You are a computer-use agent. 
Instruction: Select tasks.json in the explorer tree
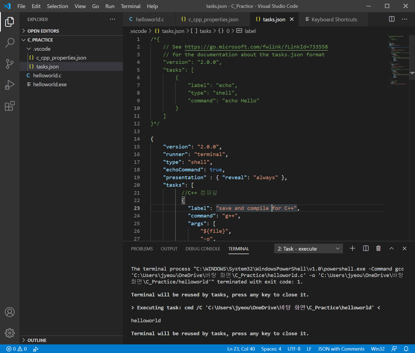pyautogui.click(x=71, y=67)
